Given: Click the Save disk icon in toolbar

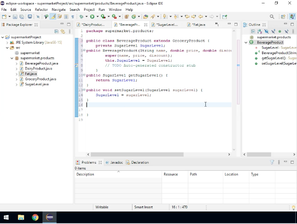Looking at the screenshot, I should [15, 17].
